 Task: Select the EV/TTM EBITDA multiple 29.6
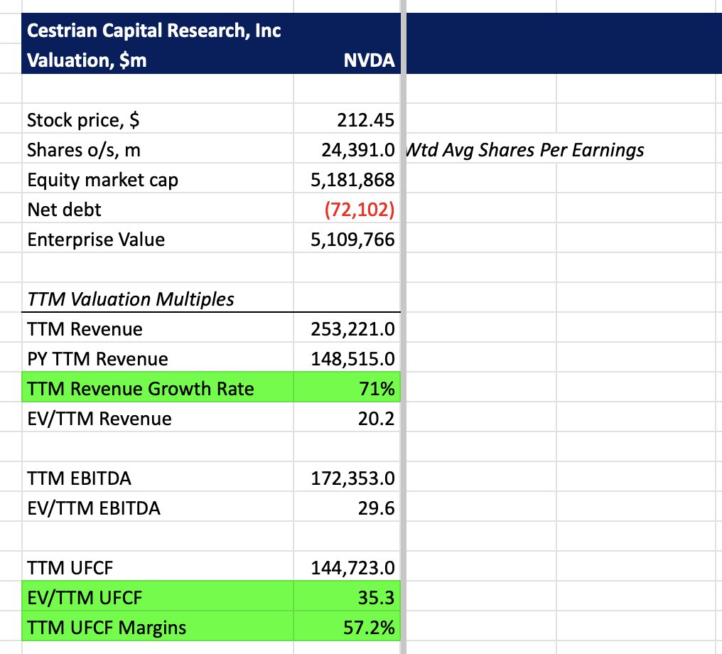click(347, 508)
